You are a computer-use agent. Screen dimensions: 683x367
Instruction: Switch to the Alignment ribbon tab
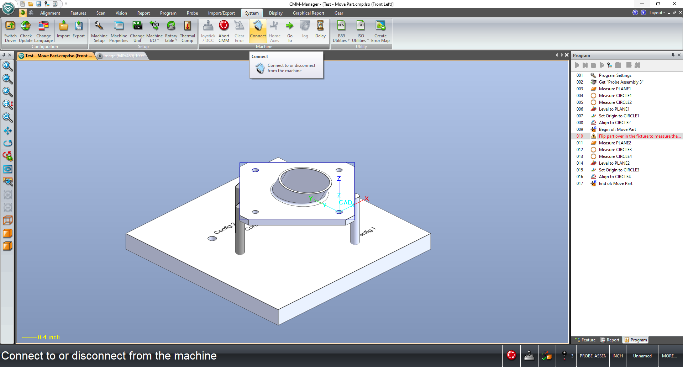[x=50, y=13]
